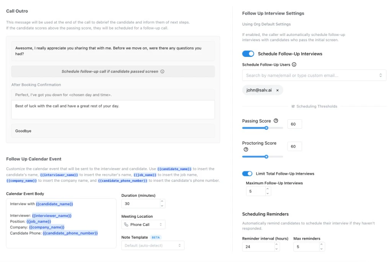Increase Reminder interval hours value
The height and width of the screenshot is (262, 392).
click(276, 244)
